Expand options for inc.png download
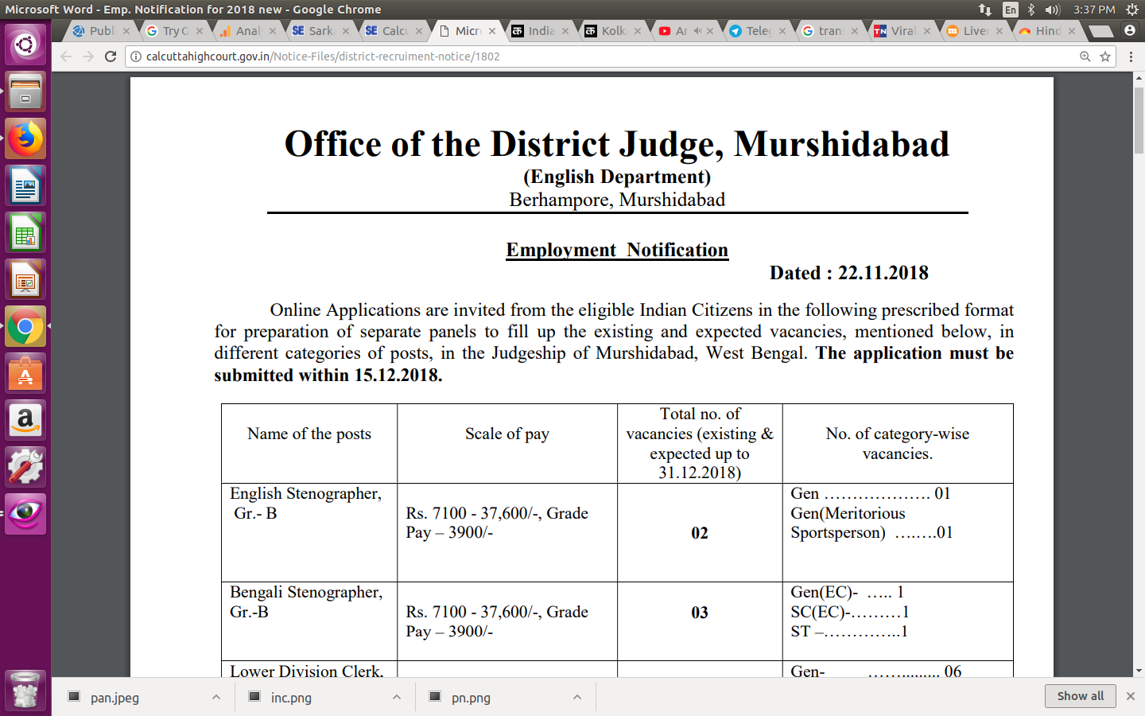1145x716 pixels. (397, 697)
